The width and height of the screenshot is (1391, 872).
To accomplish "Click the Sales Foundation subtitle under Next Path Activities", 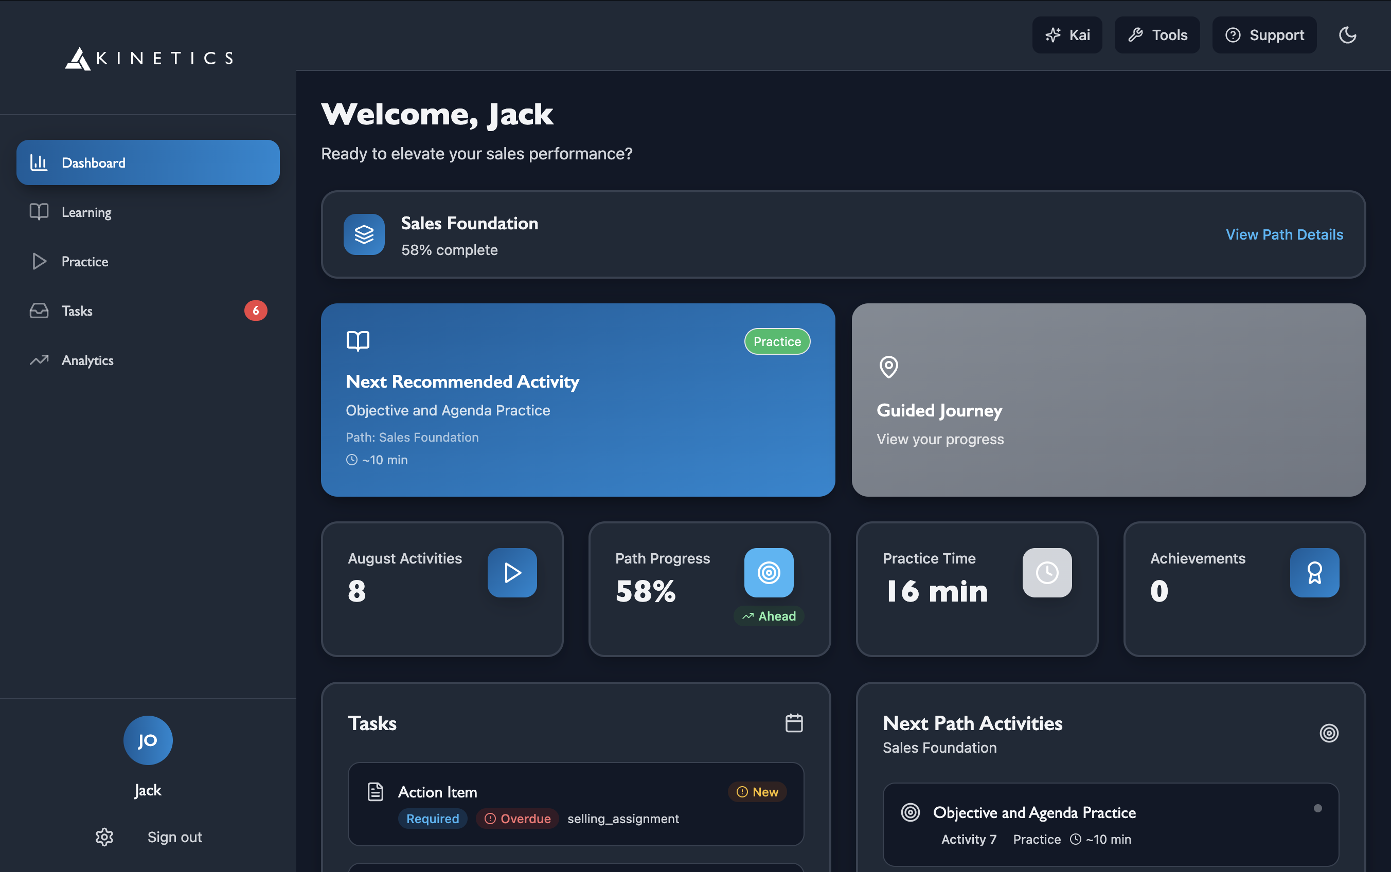I will click(939, 748).
